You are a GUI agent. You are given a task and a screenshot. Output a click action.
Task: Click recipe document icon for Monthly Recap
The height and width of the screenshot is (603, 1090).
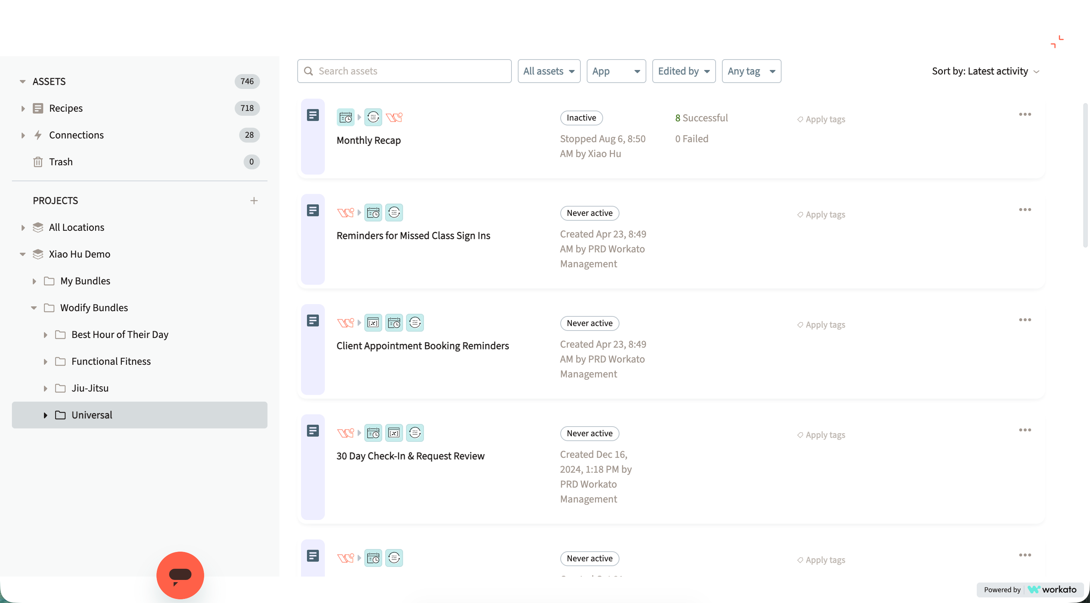pos(313,115)
